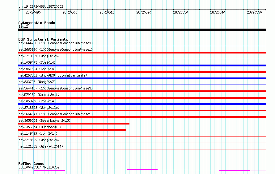Open variant nsv1121552 (Alsmadi2014)

click(x=41, y=146)
